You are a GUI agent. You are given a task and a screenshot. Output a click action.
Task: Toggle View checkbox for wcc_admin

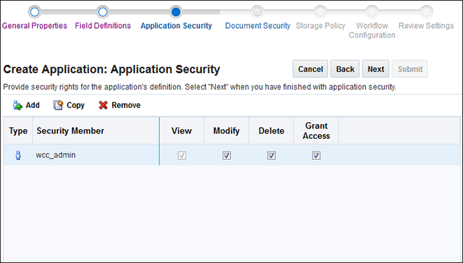182,156
